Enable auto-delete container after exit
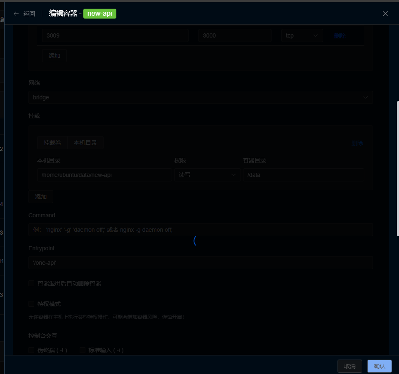Image resolution: width=399 pixels, height=374 pixels. click(x=31, y=283)
